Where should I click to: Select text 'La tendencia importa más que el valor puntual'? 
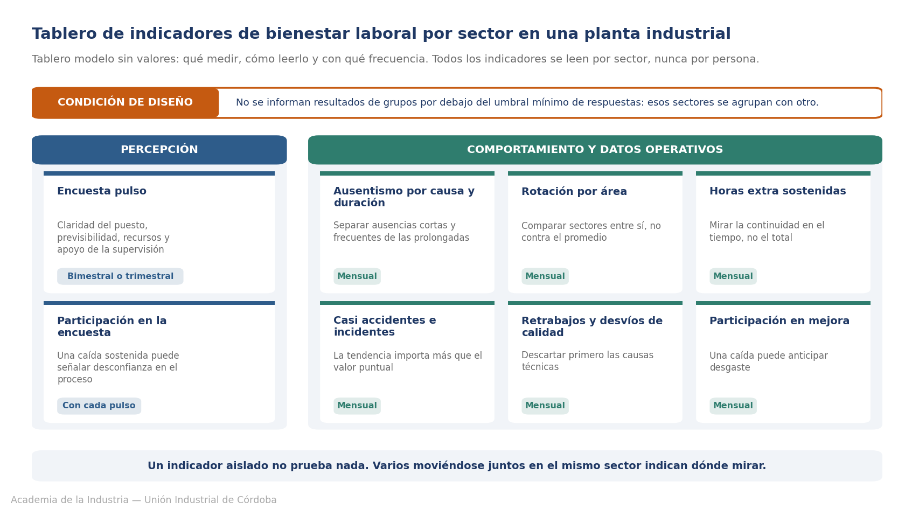tap(408, 361)
